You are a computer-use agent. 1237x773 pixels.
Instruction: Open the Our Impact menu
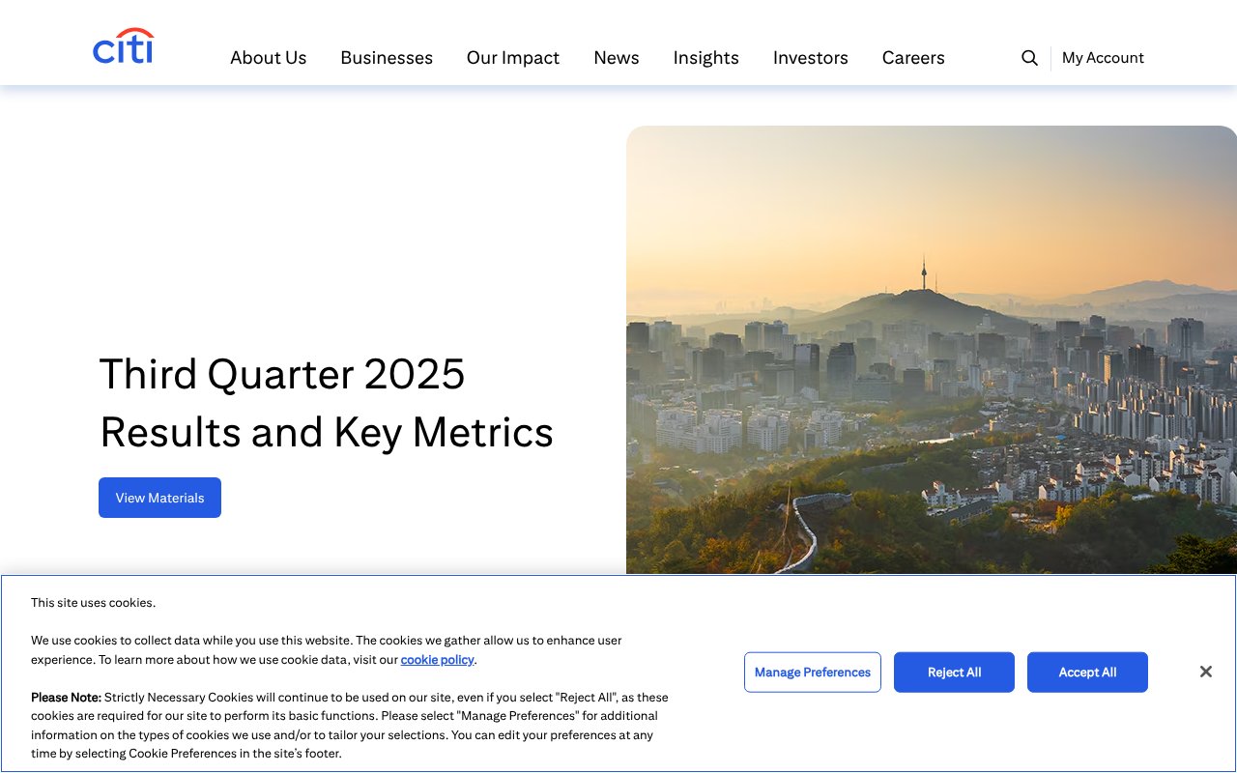point(512,58)
